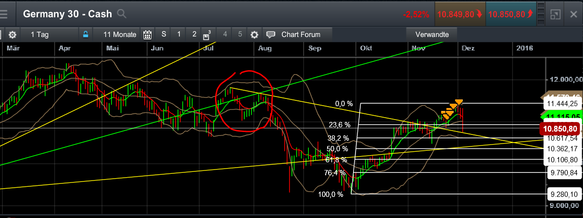Image resolution: width=583 pixels, height=218 pixels.
Task: Open the gear icon before Chart Forum
Action: click(254, 35)
